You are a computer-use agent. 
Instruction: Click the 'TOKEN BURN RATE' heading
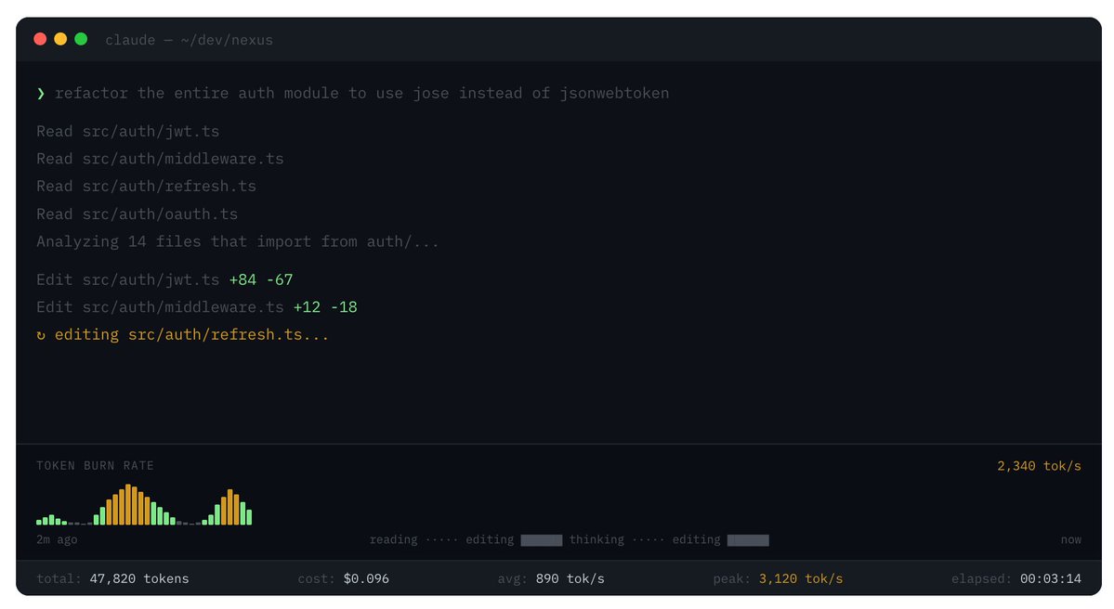click(95, 466)
